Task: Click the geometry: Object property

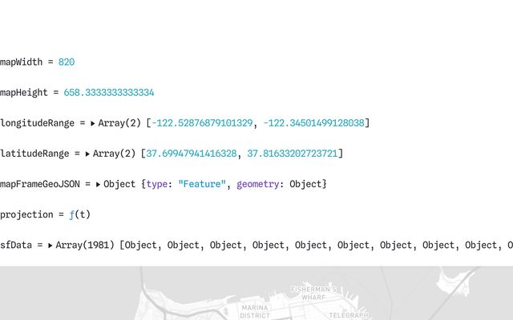Action: point(279,184)
